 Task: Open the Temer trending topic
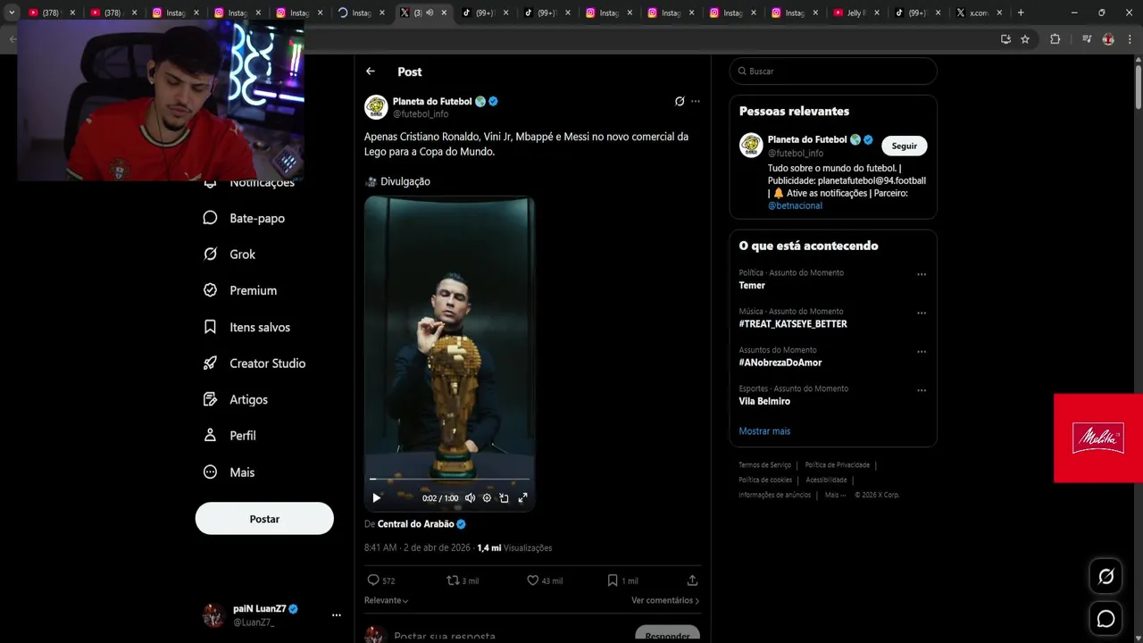tap(752, 286)
